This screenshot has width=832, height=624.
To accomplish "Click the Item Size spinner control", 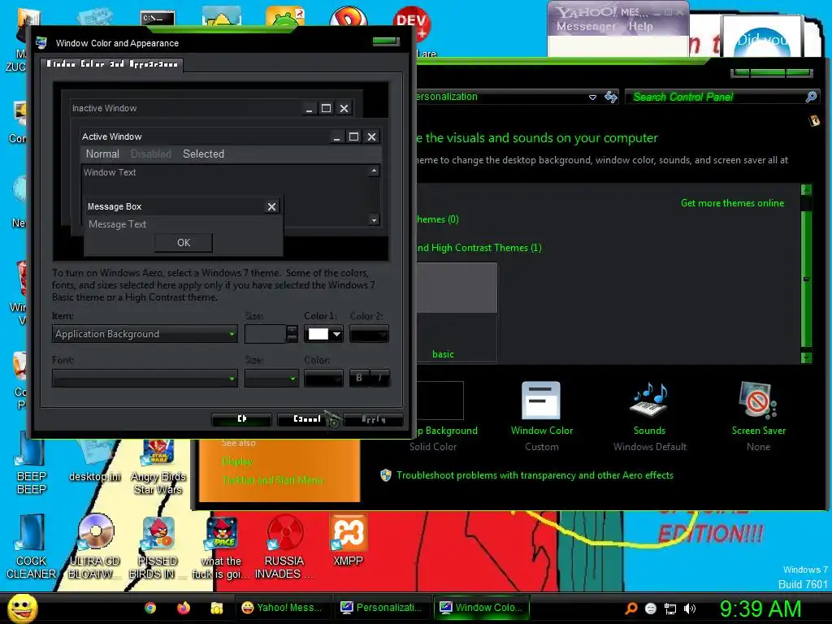I will (x=292, y=334).
